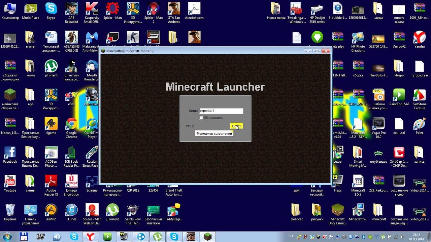The height and width of the screenshot is (242, 431).
Task: Select the Yandex desktop shortcut
Action: coord(420,40)
